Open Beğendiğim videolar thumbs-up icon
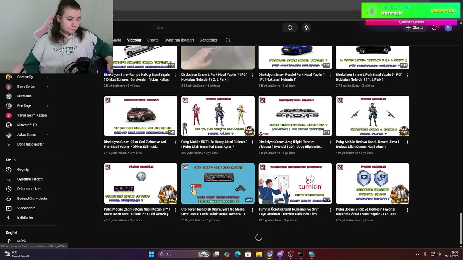 (9, 199)
